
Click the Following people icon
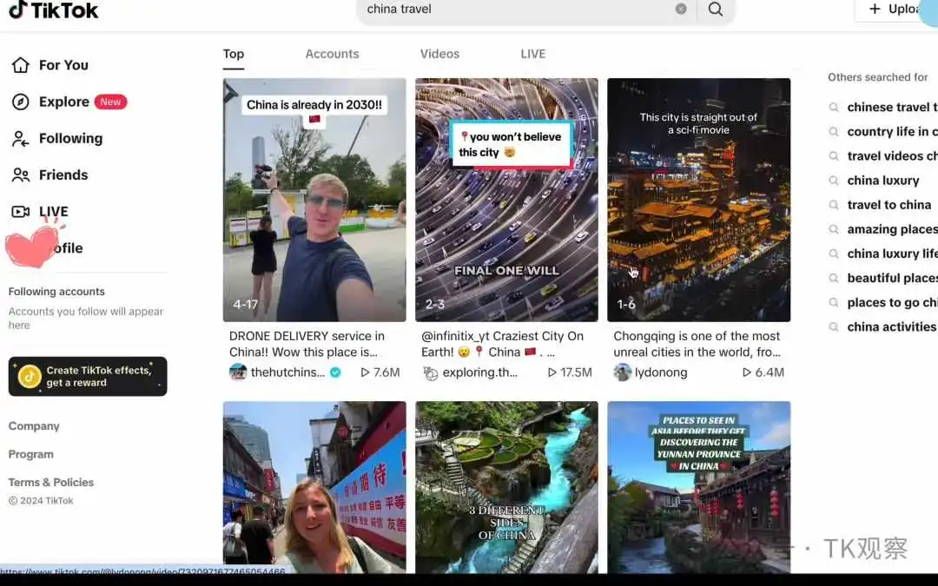20,139
